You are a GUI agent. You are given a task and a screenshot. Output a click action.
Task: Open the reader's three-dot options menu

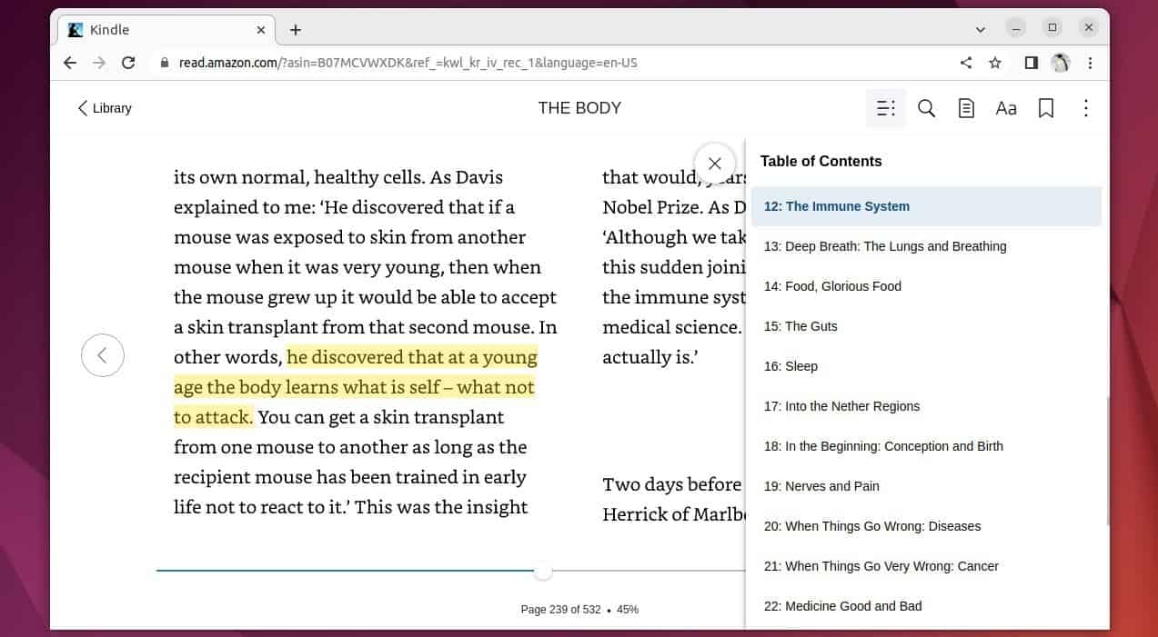click(1086, 108)
